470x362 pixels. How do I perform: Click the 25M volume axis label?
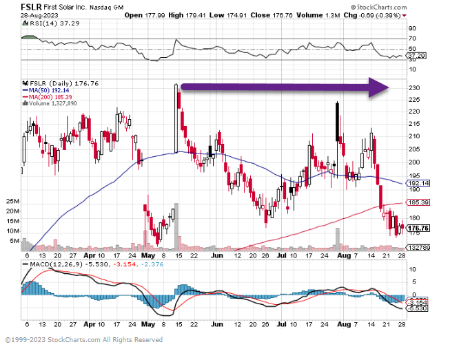click(12, 201)
